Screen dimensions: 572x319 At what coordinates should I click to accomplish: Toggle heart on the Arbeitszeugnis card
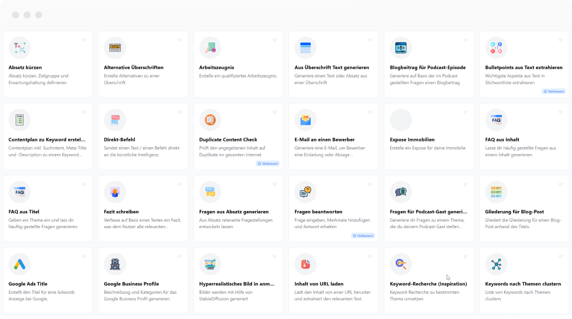274,40
